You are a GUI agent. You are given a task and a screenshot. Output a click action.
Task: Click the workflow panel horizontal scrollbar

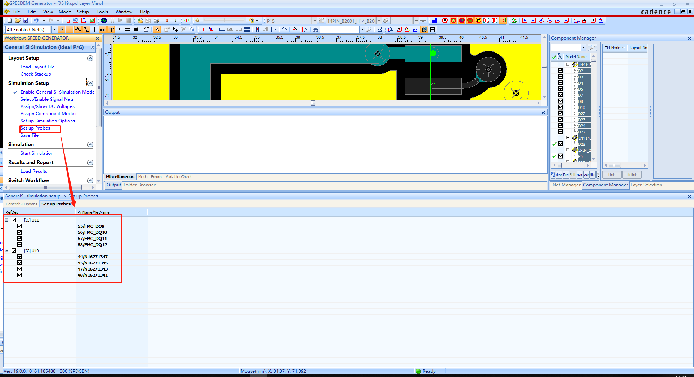[45, 187]
